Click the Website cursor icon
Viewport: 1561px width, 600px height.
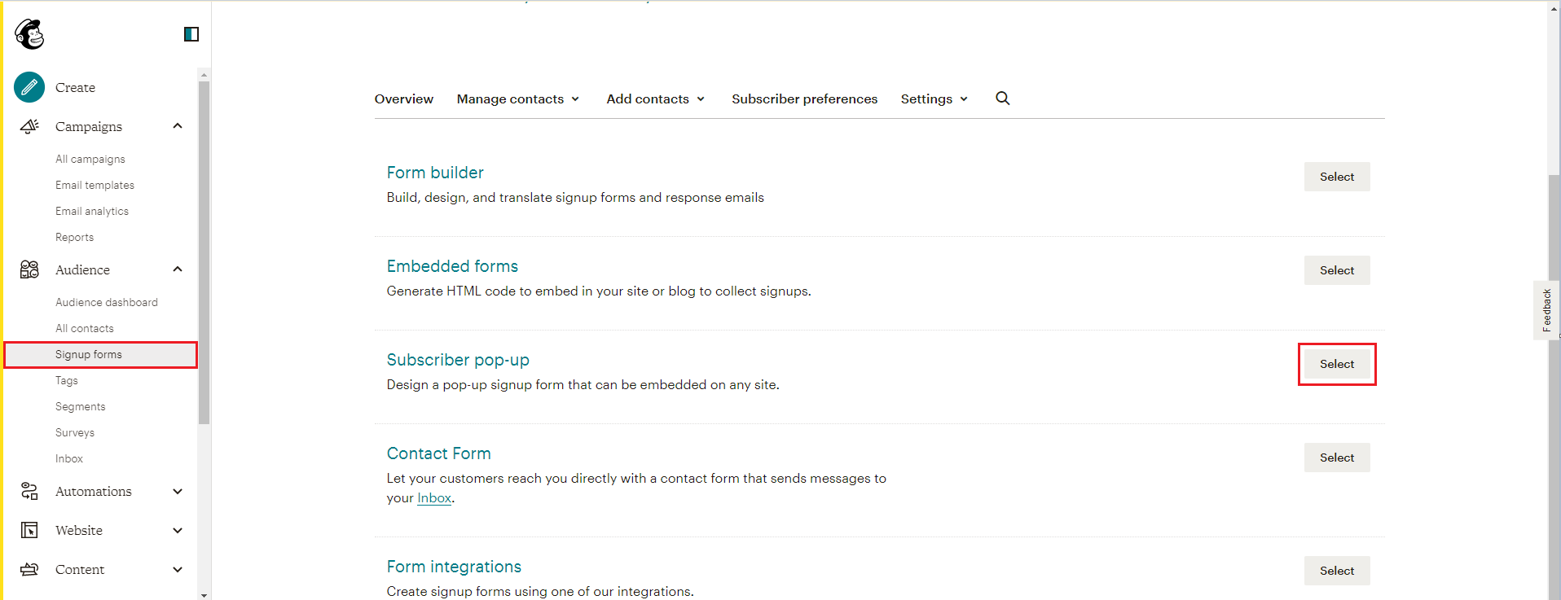coord(29,530)
